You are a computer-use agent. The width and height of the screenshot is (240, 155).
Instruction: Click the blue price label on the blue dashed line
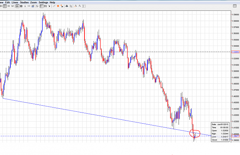point(235,136)
